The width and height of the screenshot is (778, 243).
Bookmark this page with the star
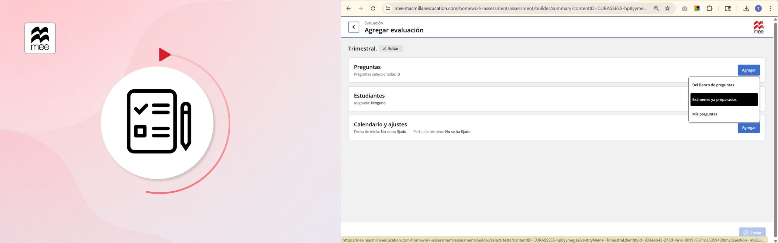(x=667, y=9)
